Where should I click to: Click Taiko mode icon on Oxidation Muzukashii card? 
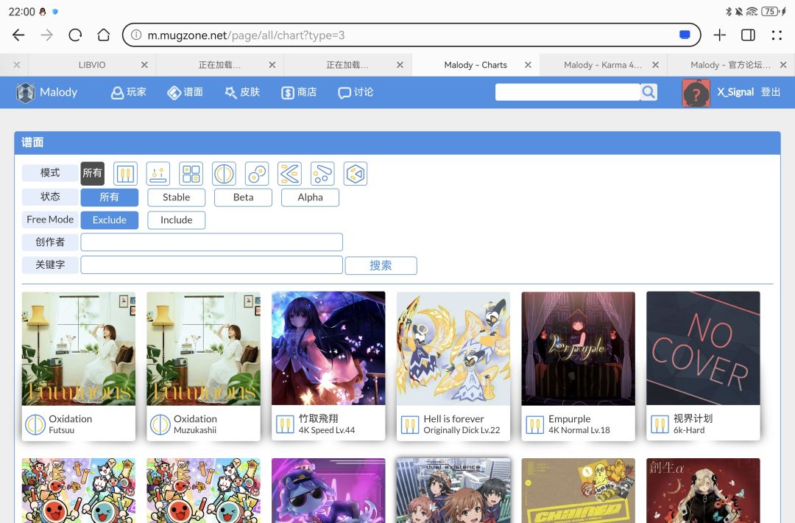160,424
